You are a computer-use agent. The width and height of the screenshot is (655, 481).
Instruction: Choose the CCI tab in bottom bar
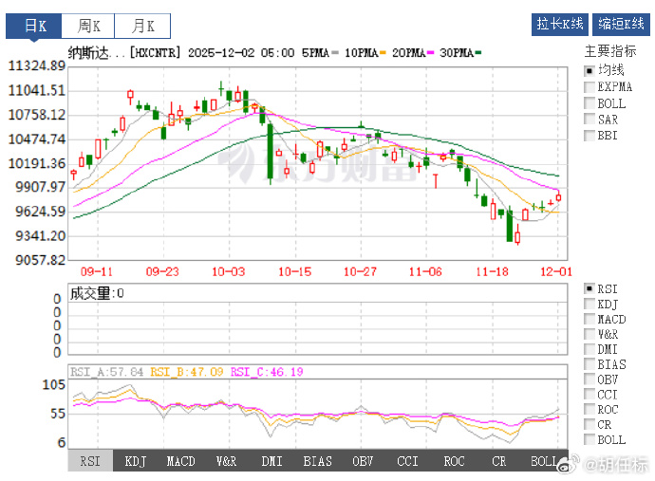pos(408,461)
